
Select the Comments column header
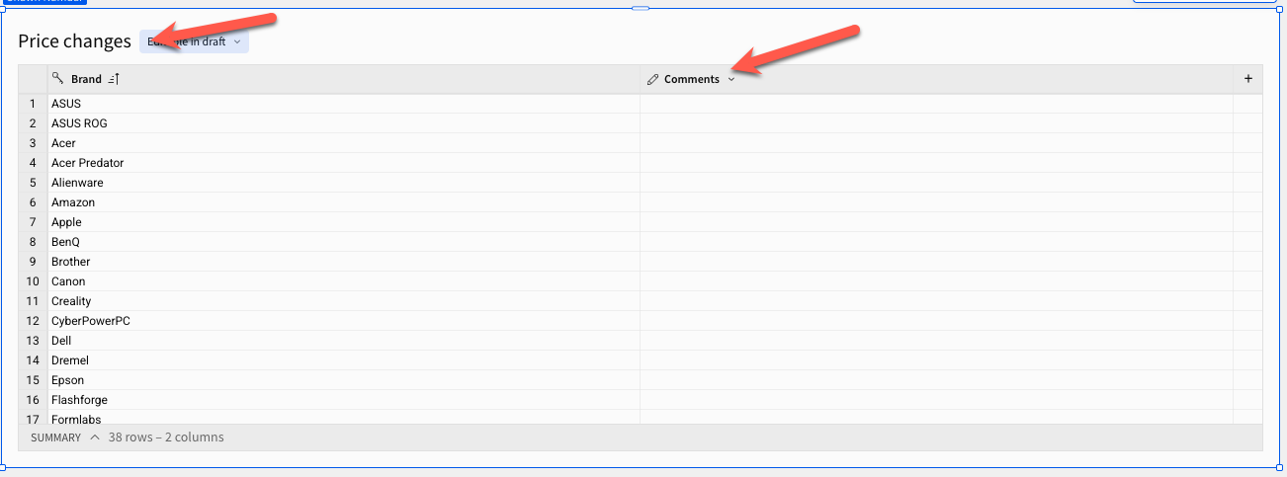(x=936, y=79)
